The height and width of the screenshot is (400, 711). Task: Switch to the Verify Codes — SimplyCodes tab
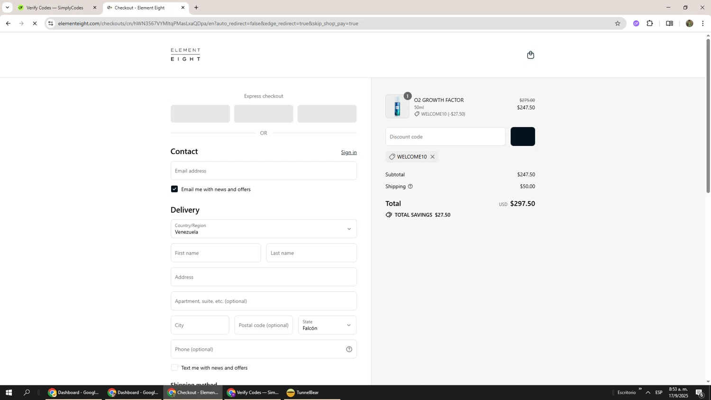tap(55, 8)
